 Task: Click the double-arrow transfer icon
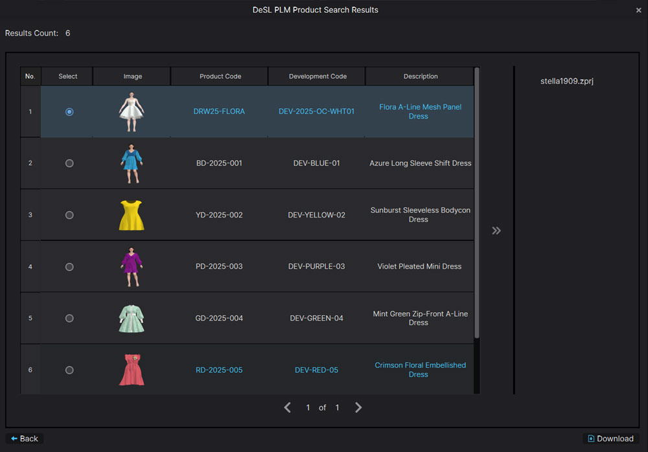(496, 231)
